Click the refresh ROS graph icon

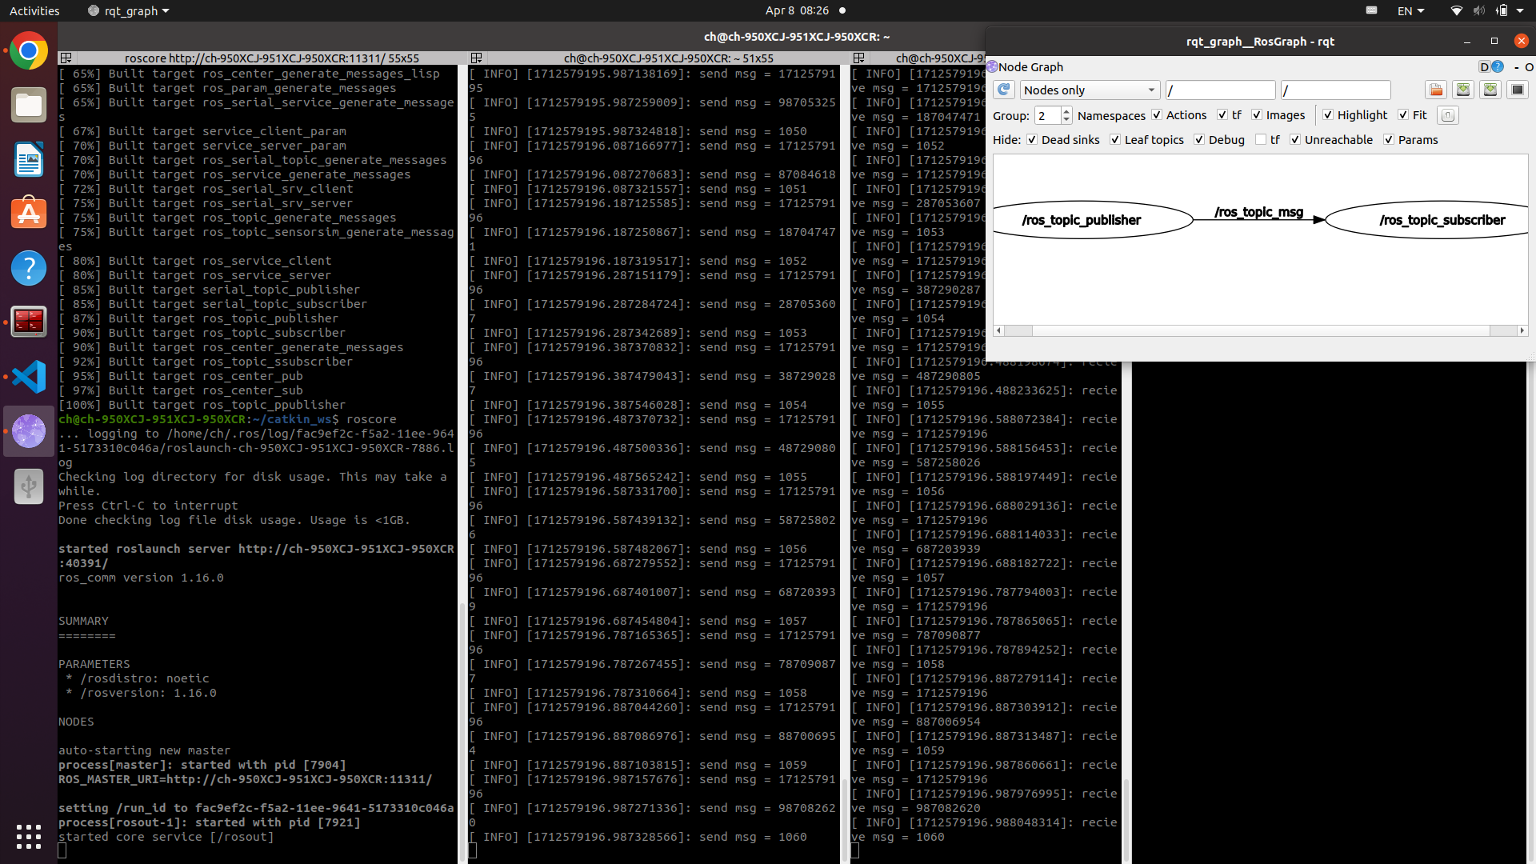[x=1004, y=90]
